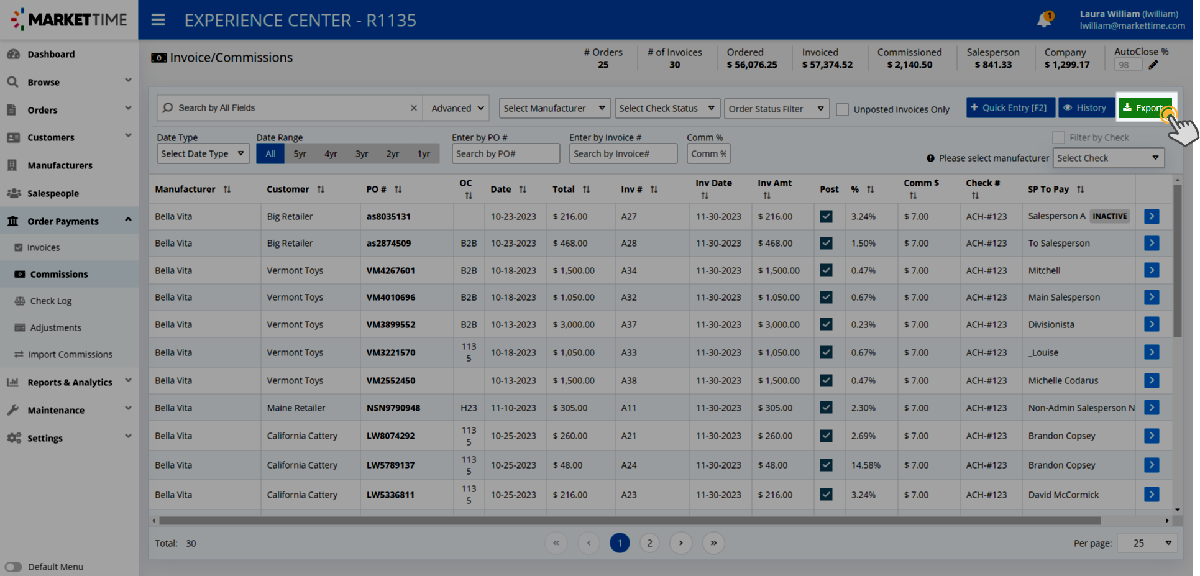Expand the Browse sidebar menu

[x=69, y=82]
